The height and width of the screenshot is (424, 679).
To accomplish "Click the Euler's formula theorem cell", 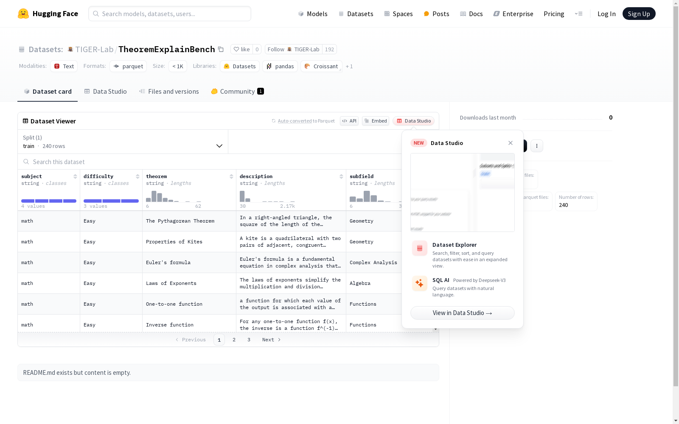I will tap(189, 262).
